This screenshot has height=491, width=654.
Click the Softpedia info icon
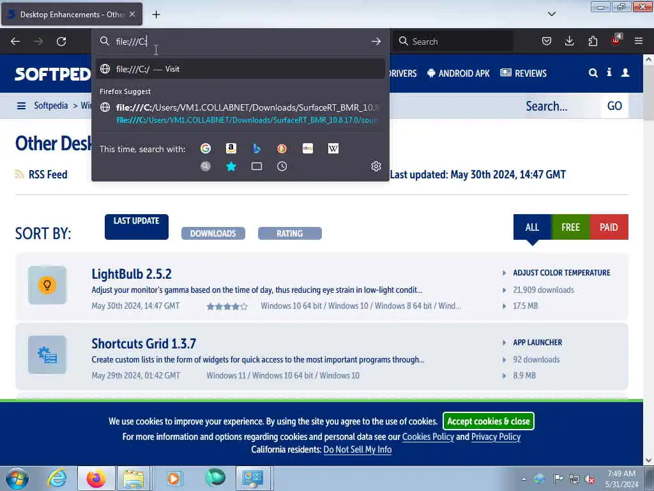(609, 73)
